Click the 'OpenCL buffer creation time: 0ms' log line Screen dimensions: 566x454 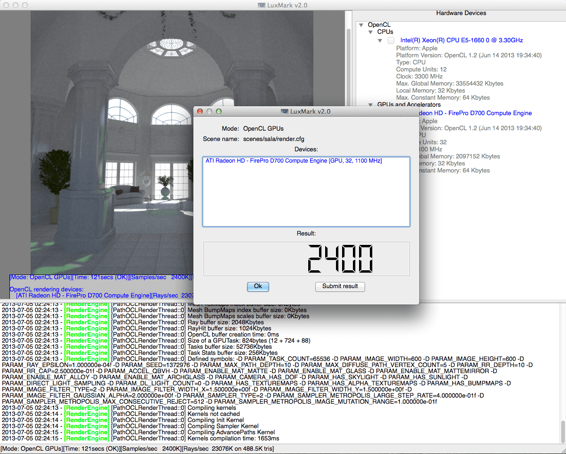[x=140, y=335]
